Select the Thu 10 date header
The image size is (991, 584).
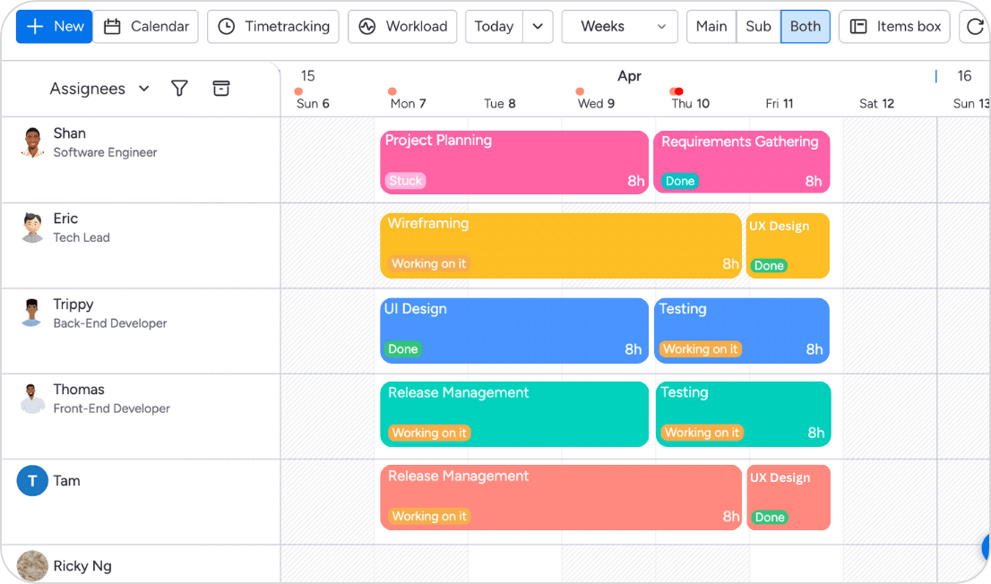point(689,103)
